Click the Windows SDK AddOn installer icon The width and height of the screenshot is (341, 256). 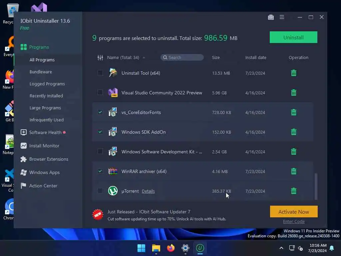point(113,132)
